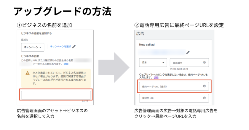Click the yellow warning notice box
The width and height of the screenshot is (249, 130).
pos(56,78)
